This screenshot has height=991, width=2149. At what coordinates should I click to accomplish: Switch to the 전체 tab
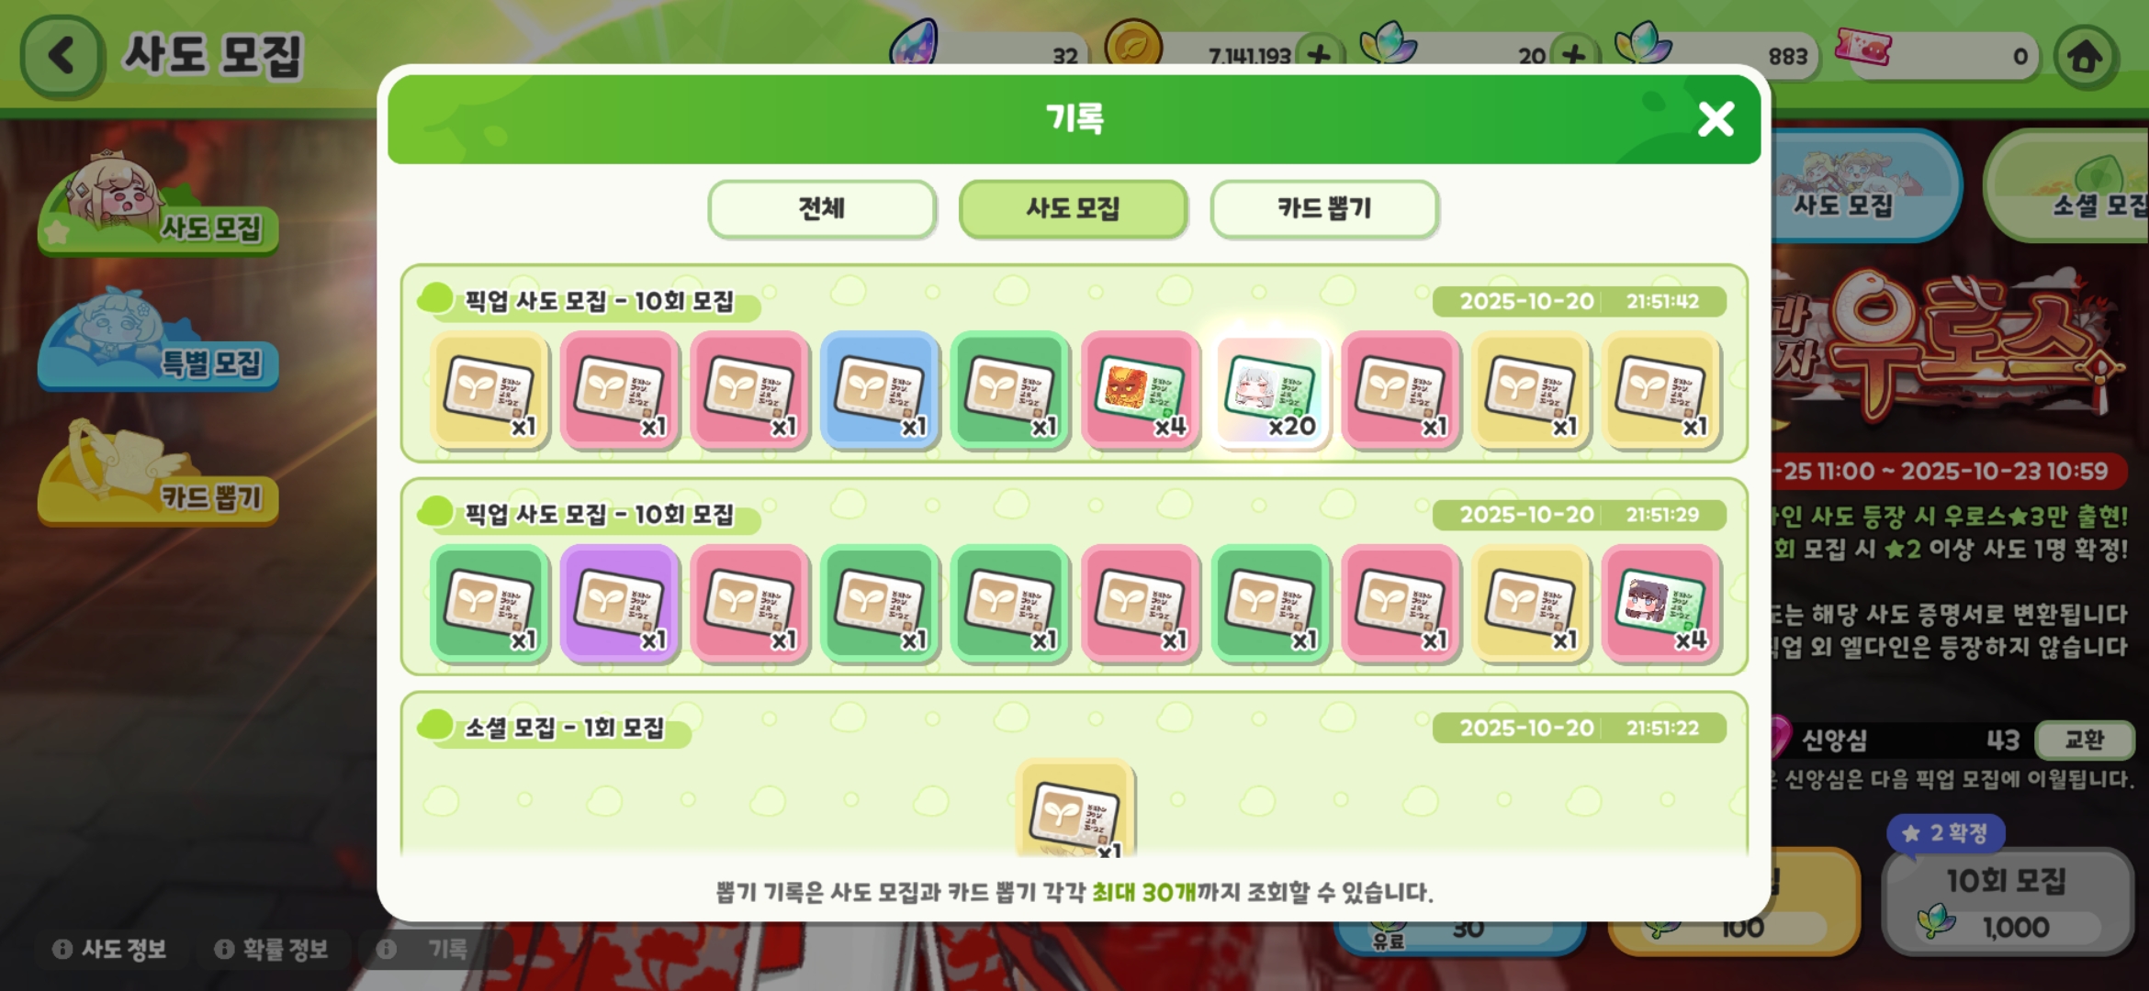click(822, 209)
